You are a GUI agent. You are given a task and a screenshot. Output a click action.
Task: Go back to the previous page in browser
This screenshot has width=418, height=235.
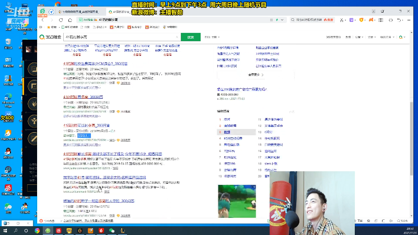tap(43, 20)
